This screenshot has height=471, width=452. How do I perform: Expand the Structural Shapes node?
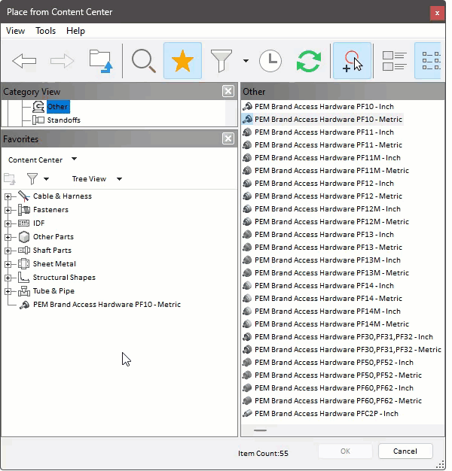click(8, 278)
